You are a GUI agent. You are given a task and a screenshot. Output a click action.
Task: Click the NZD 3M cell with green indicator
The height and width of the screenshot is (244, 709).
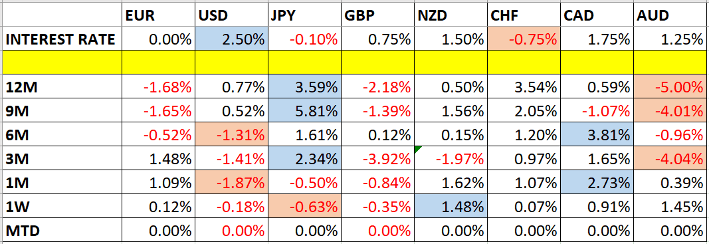pos(451,159)
